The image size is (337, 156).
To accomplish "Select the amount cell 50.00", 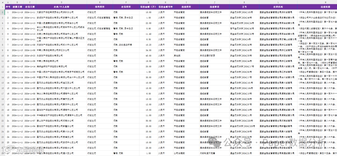I will pos(149,121).
